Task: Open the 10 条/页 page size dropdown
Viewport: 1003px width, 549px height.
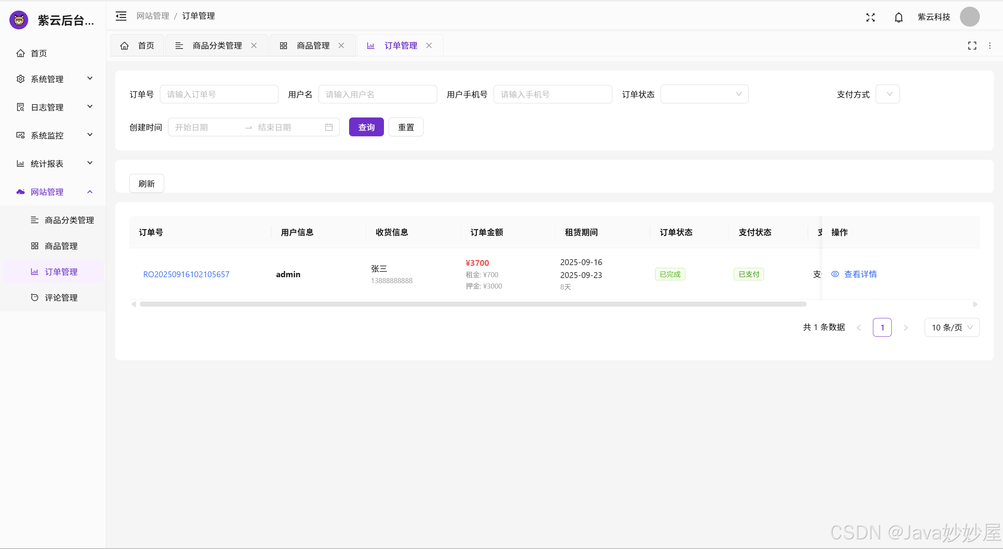Action: pyautogui.click(x=952, y=327)
